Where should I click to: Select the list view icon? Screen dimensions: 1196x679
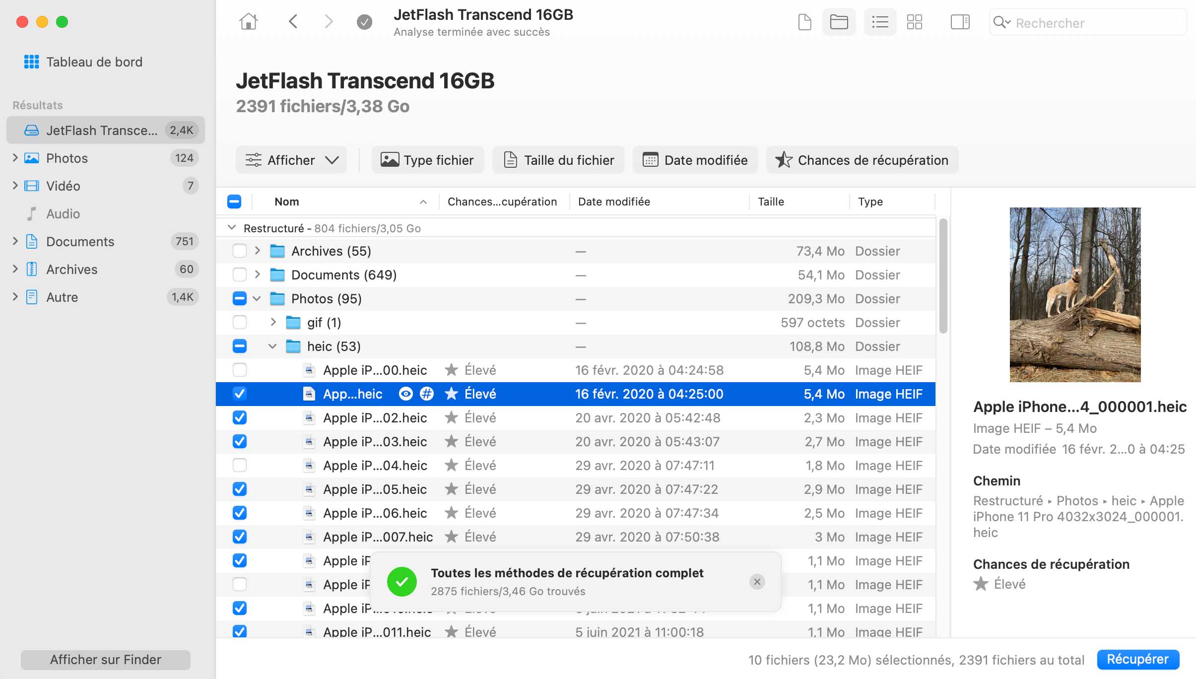[x=880, y=22]
